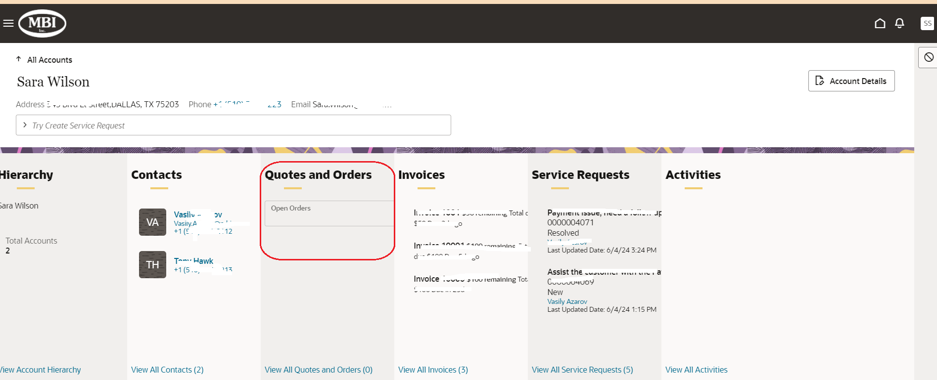Click the MBI logo

click(x=42, y=23)
